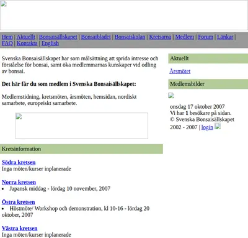Click 'Vi har 1 besökare på sidan.' text
The width and height of the screenshot is (248, 238).
click(201, 113)
